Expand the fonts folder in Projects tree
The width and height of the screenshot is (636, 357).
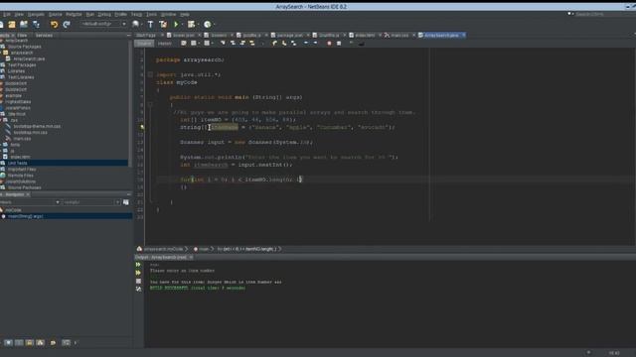(x=1, y=145)
